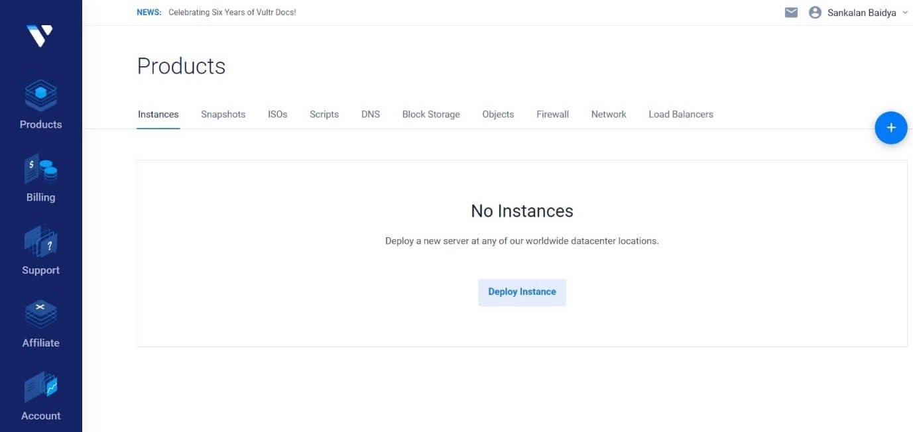The image size is (913, 432).
Task: Click the Account label in sidebar
Action: pyautogui.click(x=40, y=416)
